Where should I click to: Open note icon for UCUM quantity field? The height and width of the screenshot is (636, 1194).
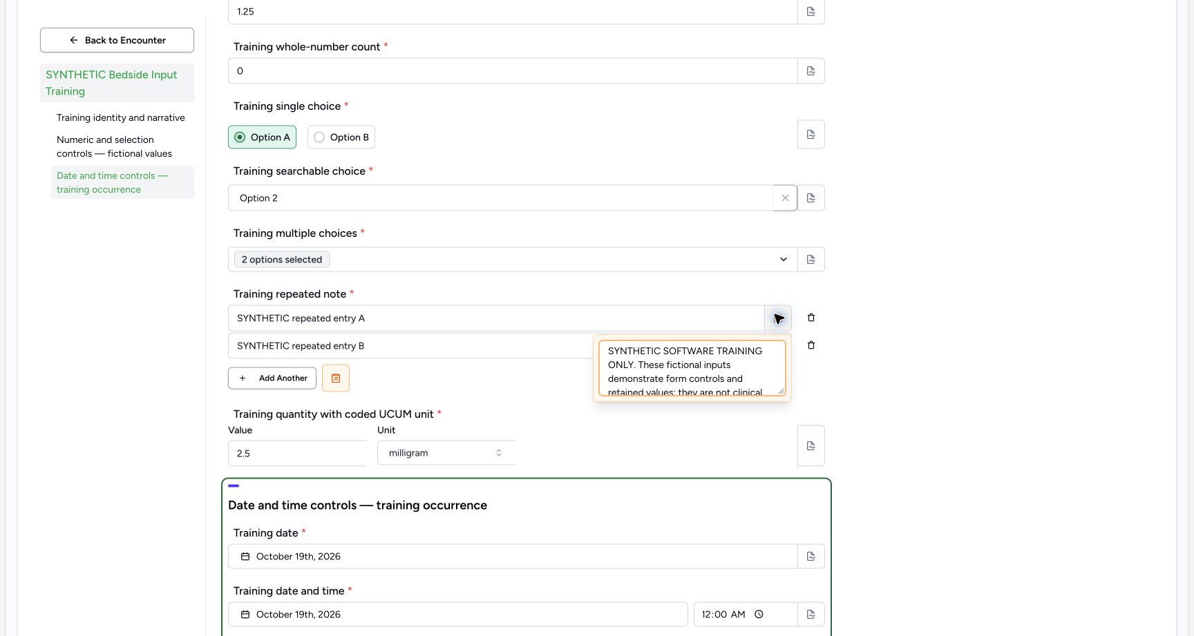pos(811,446)
